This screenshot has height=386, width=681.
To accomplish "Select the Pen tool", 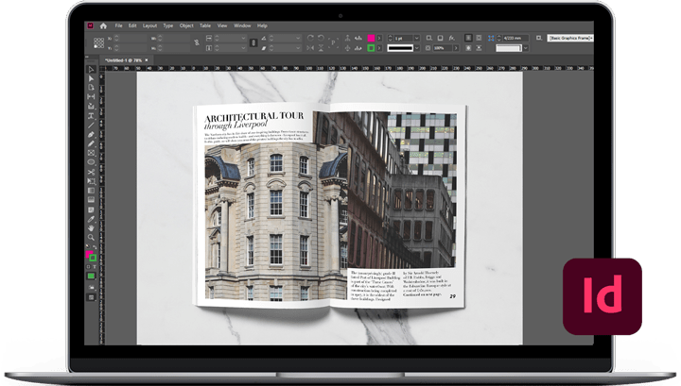I will tap(91, 135).
